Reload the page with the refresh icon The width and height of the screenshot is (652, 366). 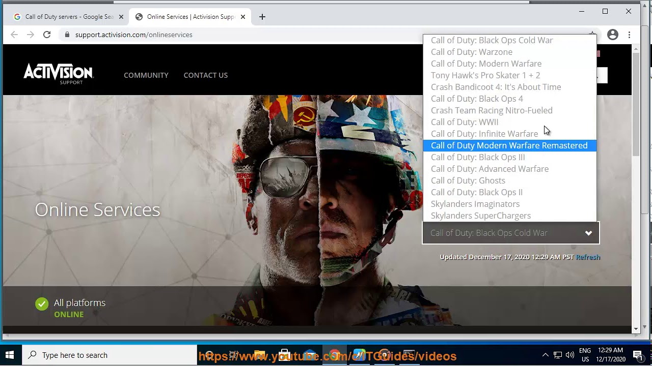47,35
